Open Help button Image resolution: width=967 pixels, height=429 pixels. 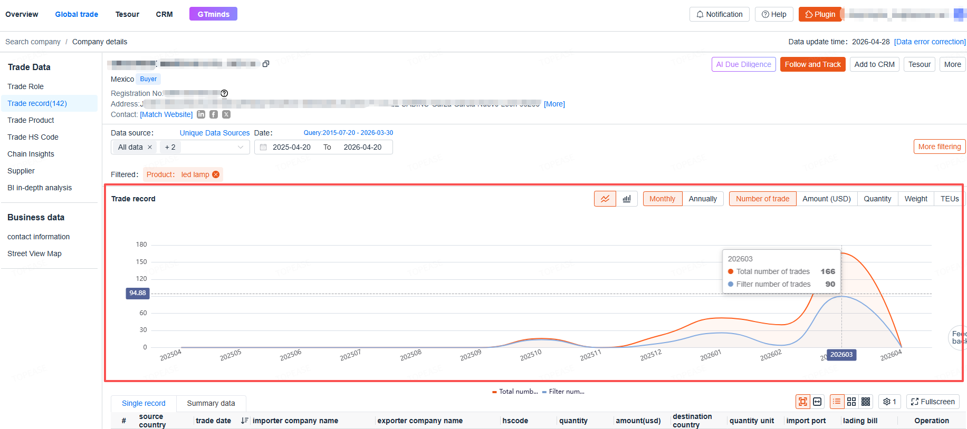pyautogui.click(x=774, y=14)
